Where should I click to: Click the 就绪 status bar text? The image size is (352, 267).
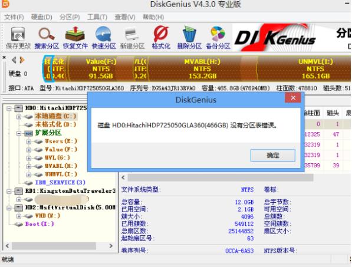point(8,260)
